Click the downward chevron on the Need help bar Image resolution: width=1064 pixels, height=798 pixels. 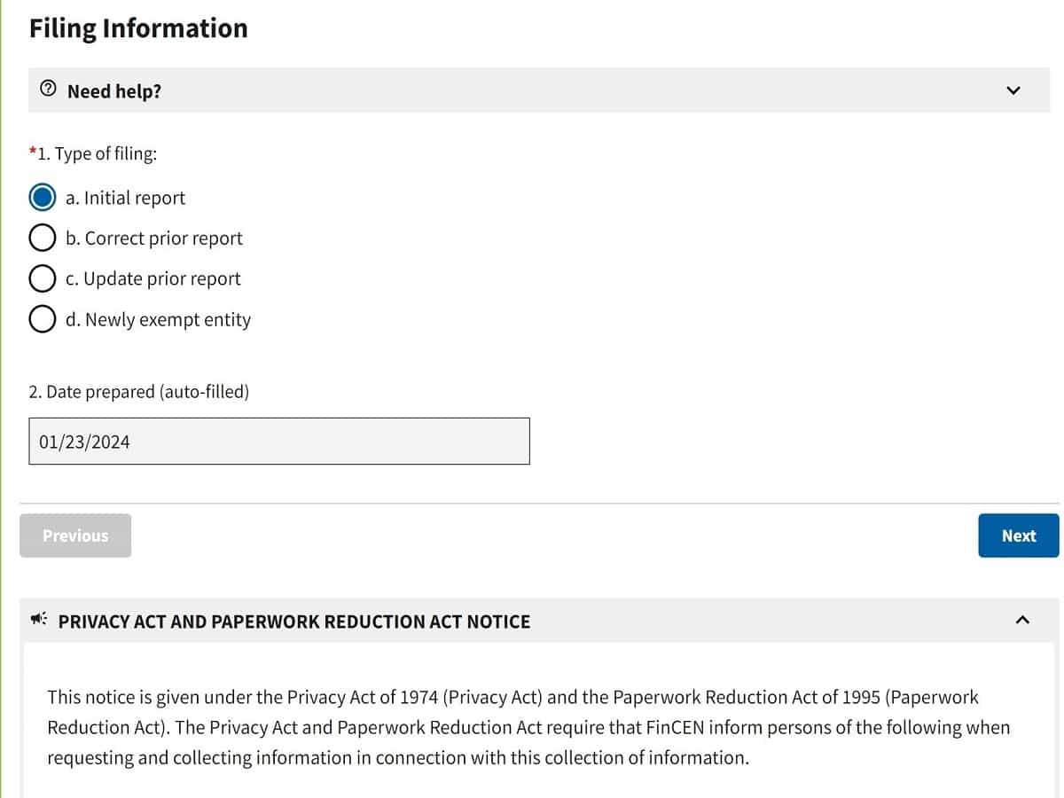coord(1013,90)
